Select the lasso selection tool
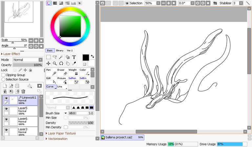252x147 pixels. pyautogui.click(x=55, y=57)
